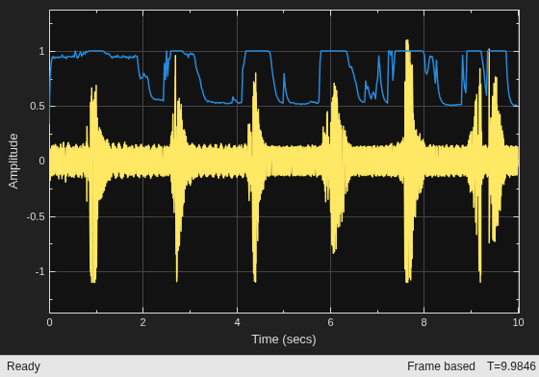Click y-axis tick label '-0.5'
Image resolution: width=539 pixels, height=377 pixels.
36,216
